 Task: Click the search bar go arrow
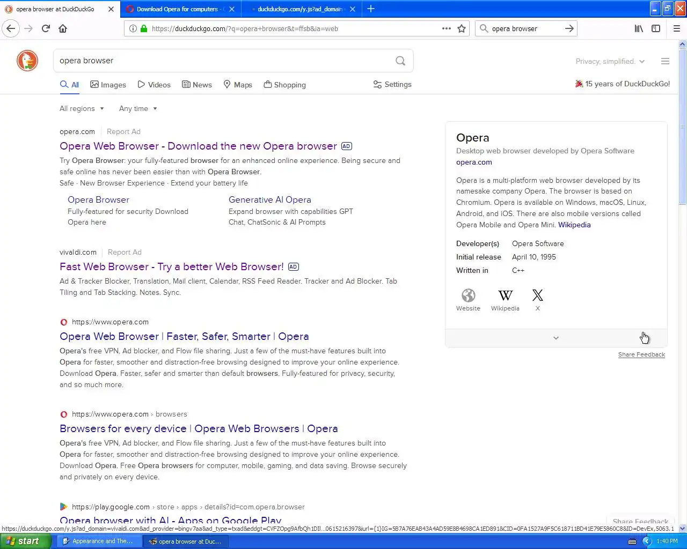[x=569, y=28]
